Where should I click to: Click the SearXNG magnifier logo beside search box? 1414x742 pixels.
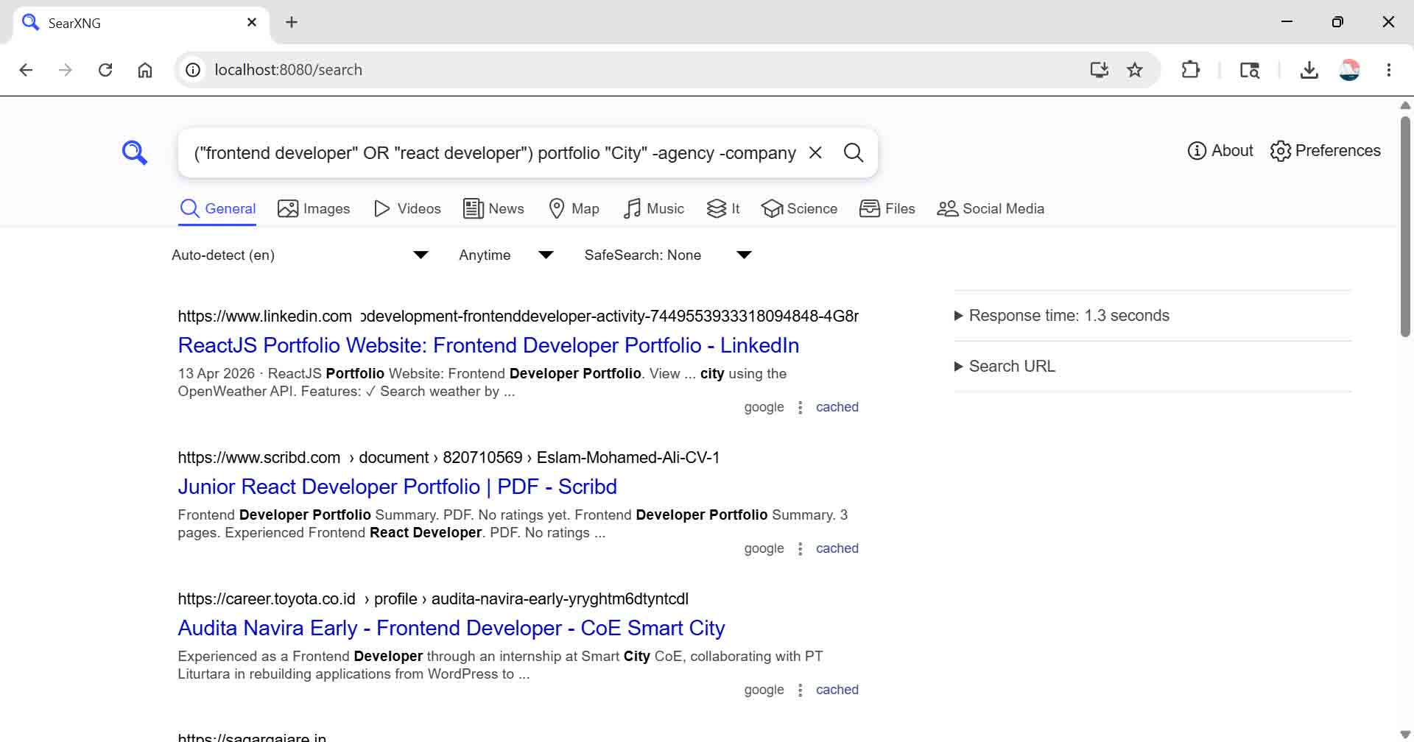[x=135, y=152]
